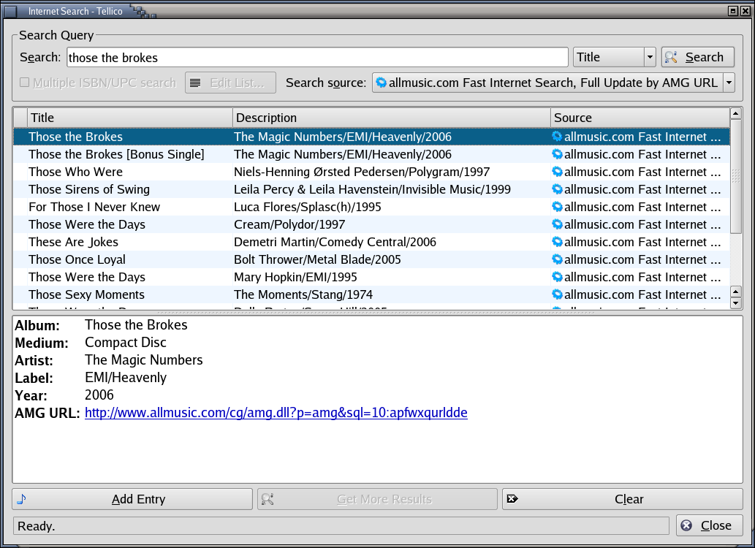755x548 pixels.
Task: Click the music note icon on Add Entry
Action: (21, 499)
